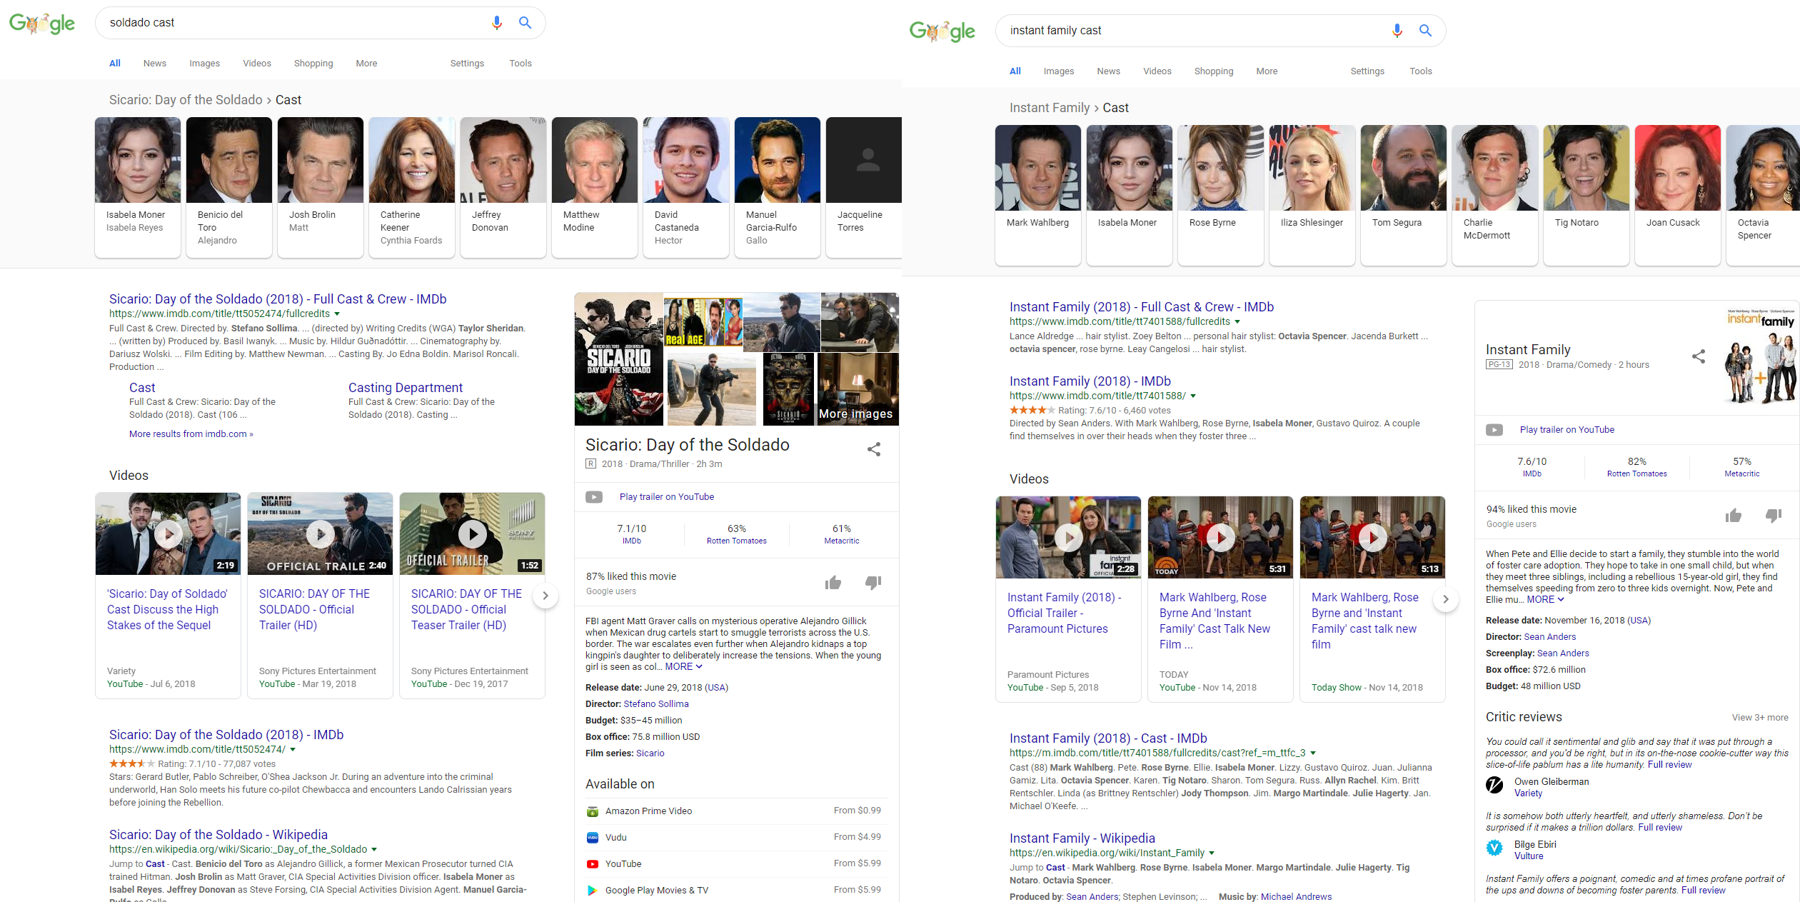This screenshot has height=902, width=1800.
Task: Share the Sicario: Day of the Soldado panel
Action: pos(874,449)
